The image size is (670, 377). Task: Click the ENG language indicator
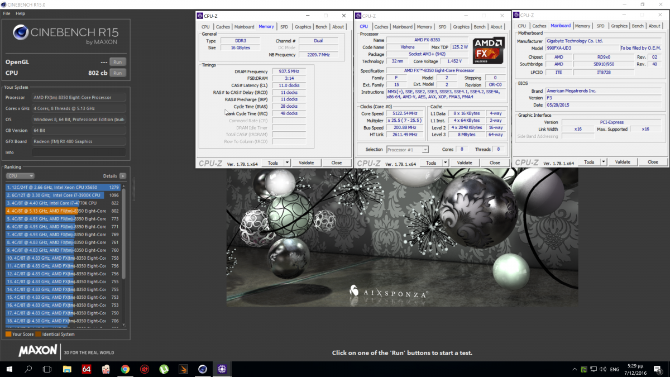[x=614, y=369]
